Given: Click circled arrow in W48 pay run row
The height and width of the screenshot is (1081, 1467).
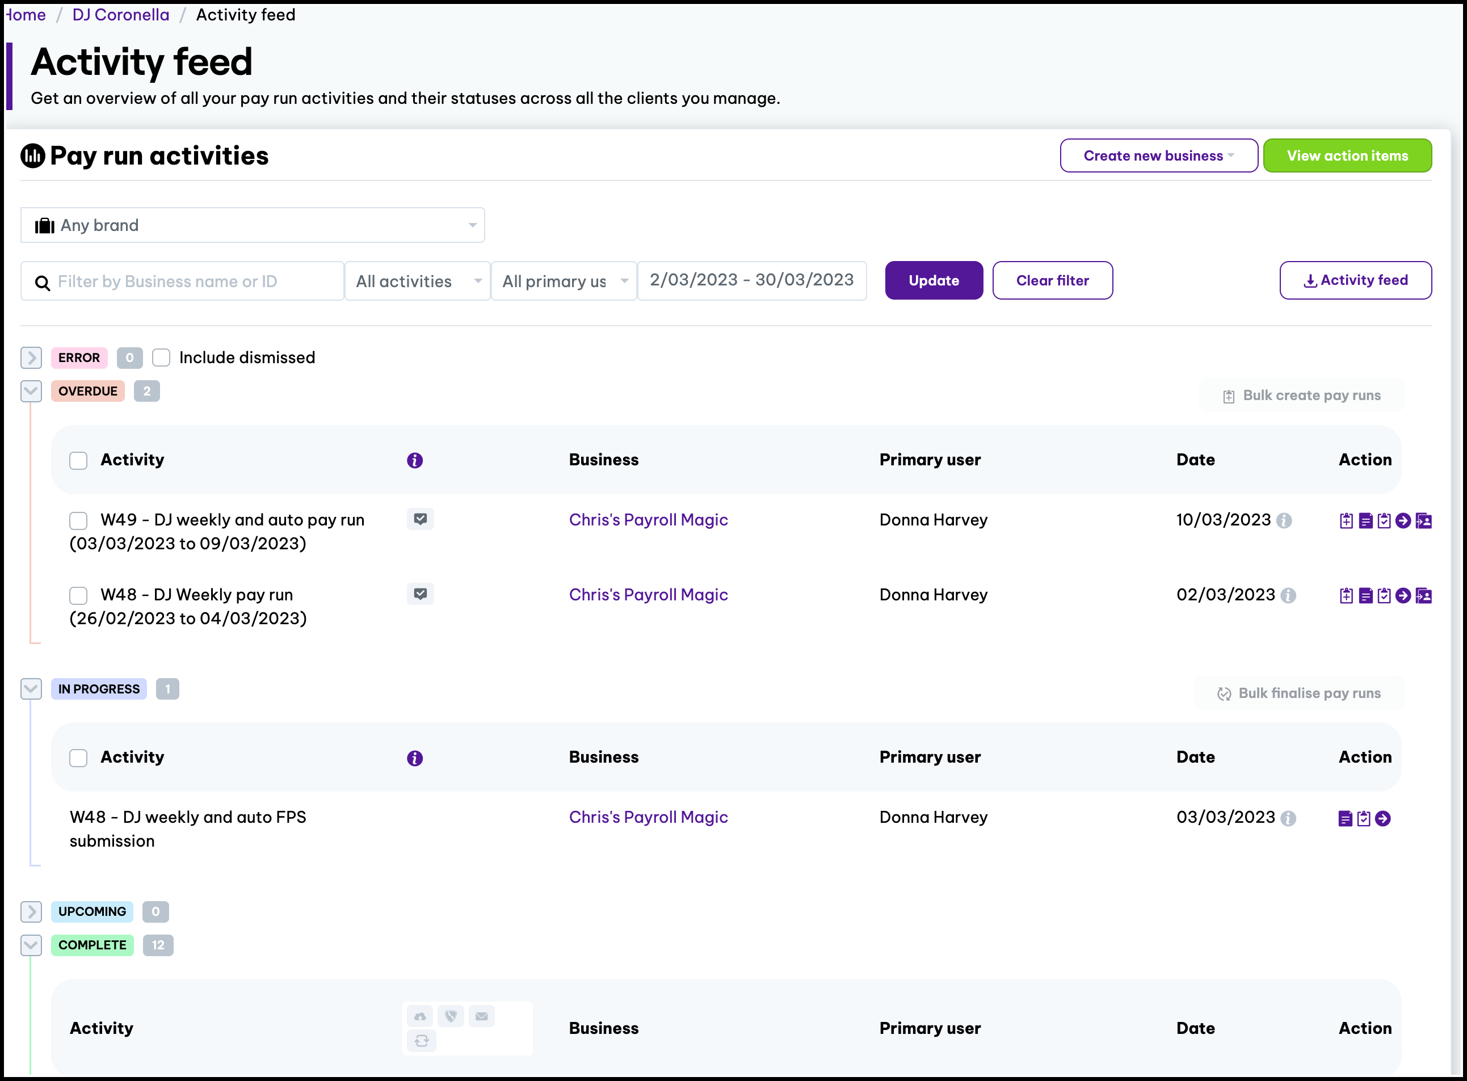Looking at the screenshot, I should pos(1403,595).
